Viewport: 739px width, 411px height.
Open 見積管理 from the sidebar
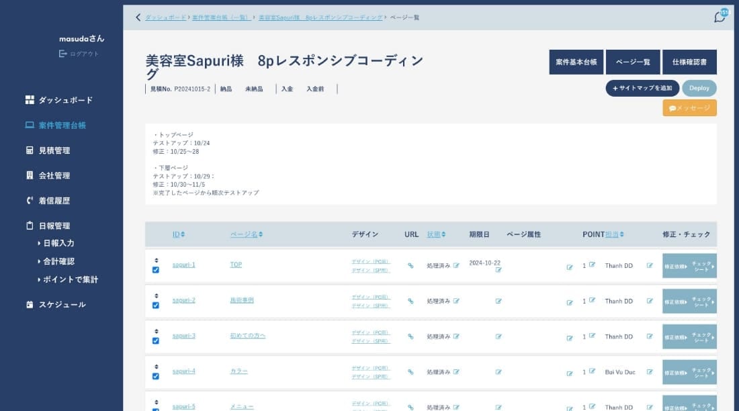click(x=54, y=150)
